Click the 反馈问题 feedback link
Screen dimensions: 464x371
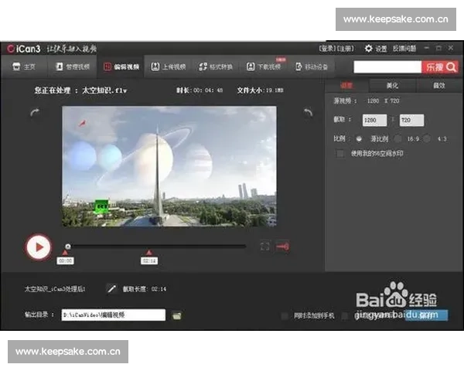point(404,49)
